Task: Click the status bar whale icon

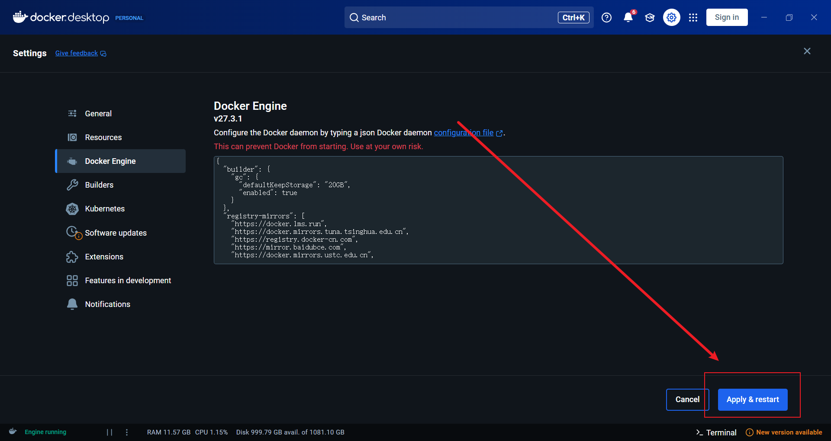Action: click(13, 431)
